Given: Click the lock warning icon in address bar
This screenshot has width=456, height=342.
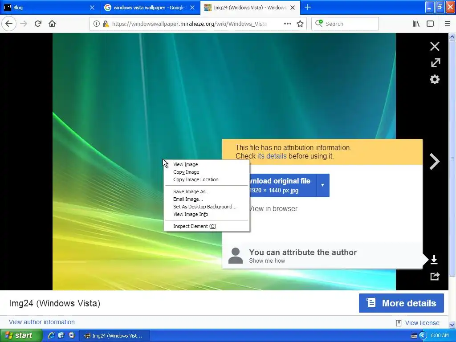Looking at the screenshot, I should 106,24.
